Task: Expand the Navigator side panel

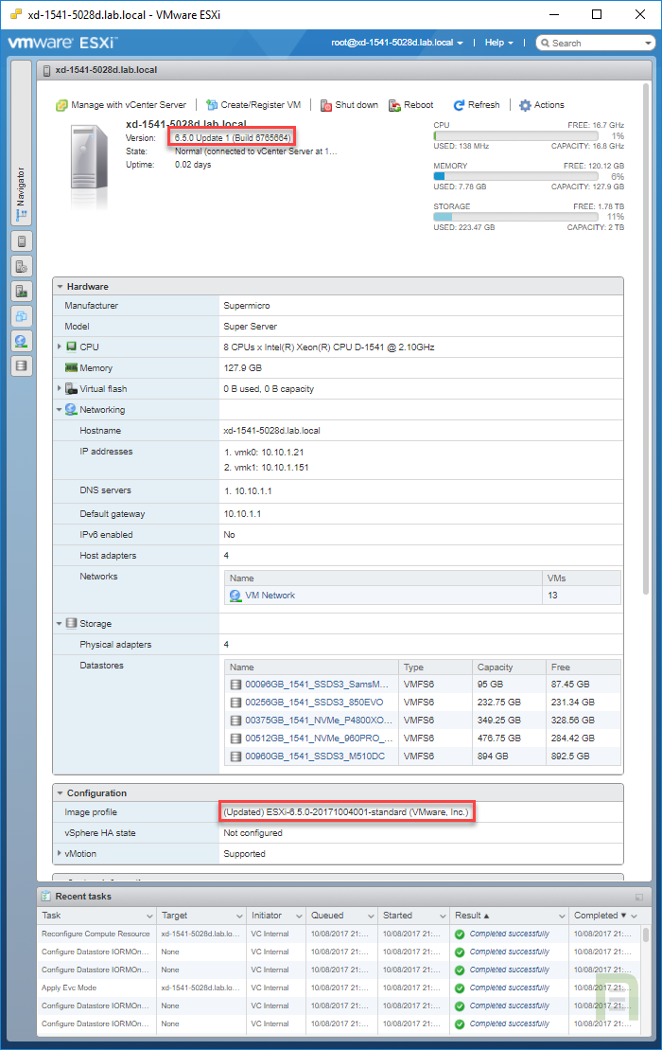Action: (x=22, y=193)
